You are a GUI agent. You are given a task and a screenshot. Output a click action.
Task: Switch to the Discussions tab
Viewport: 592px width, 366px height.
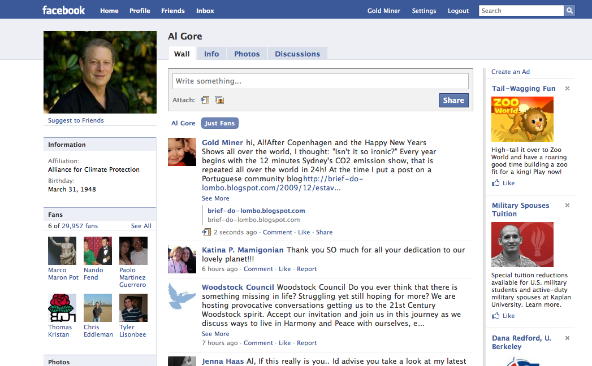(297, 54)
